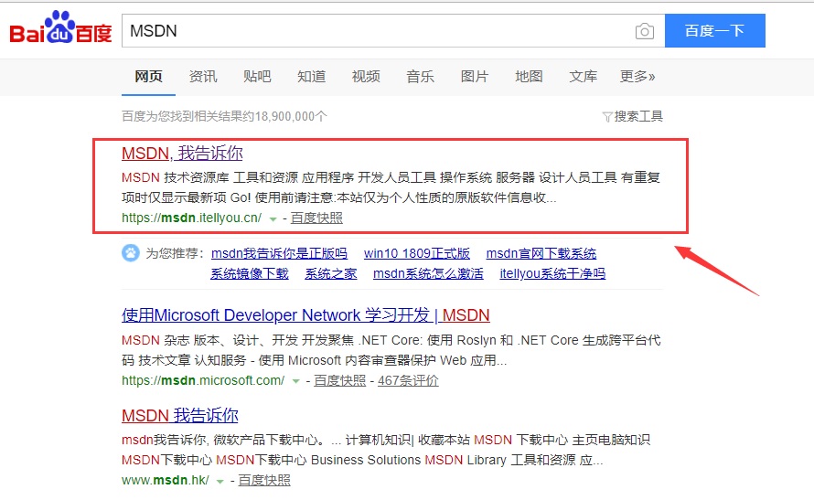Open the 地图 tab
Viewport: 814px width, 500px height.
pos(529,77)
